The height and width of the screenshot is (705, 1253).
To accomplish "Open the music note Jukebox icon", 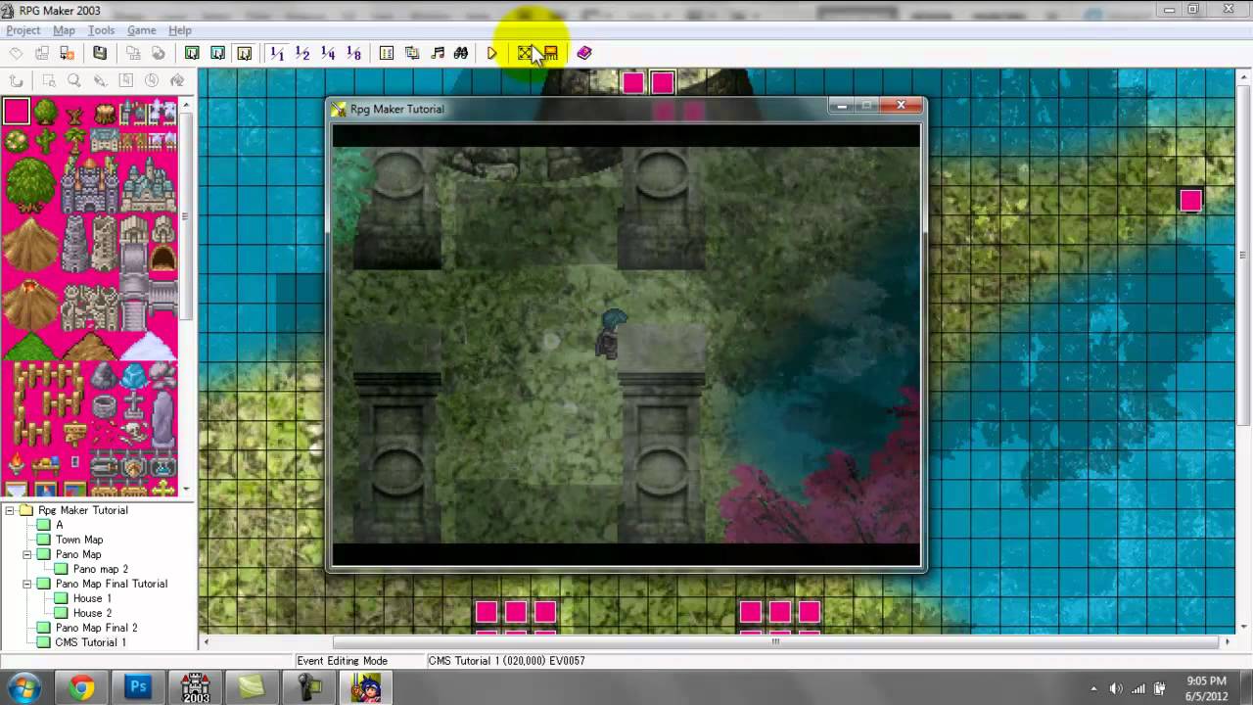I will point(438,53).
